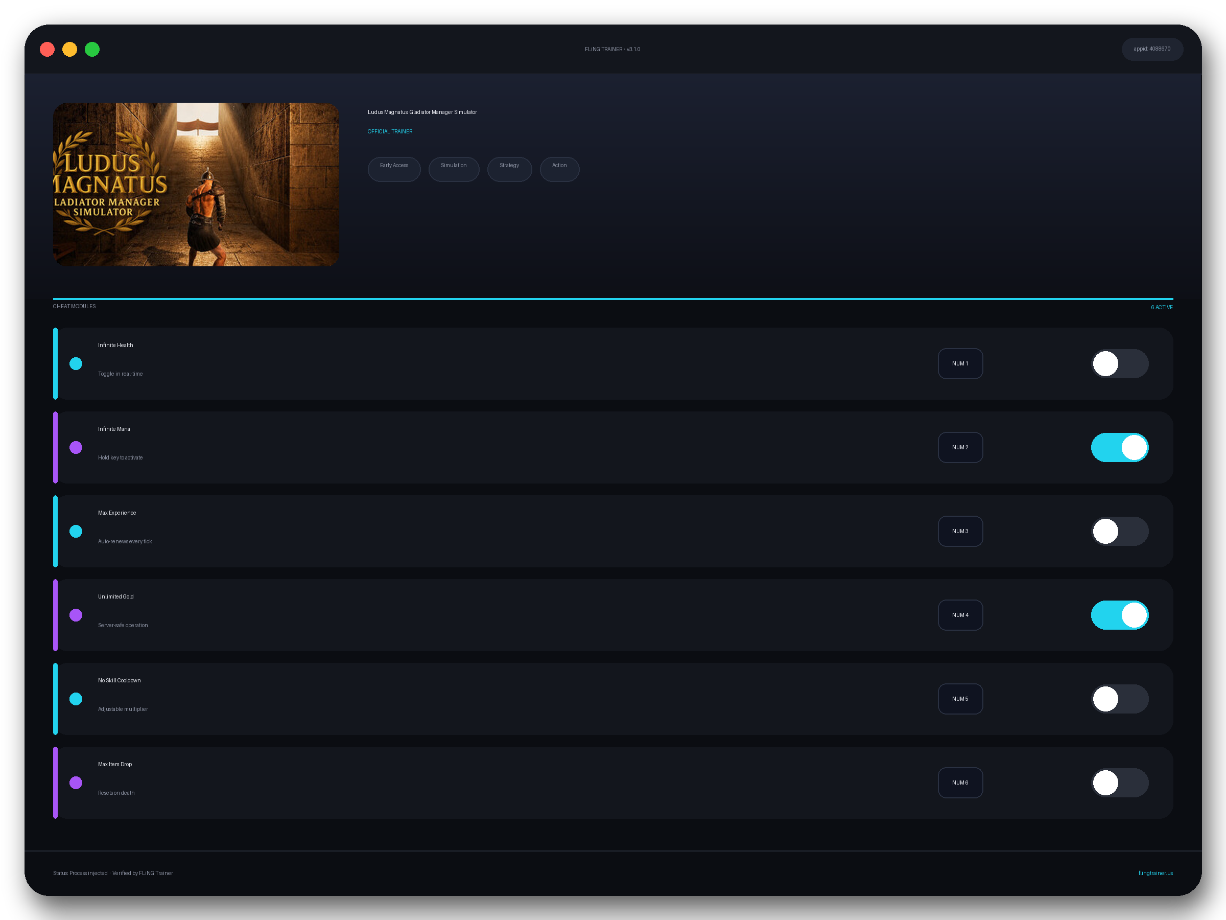Image resolution: width=1226 pixels, height=920 pixels.
Task: Click the OFFICIAL TRAINER label
Action: click(390, 131)
